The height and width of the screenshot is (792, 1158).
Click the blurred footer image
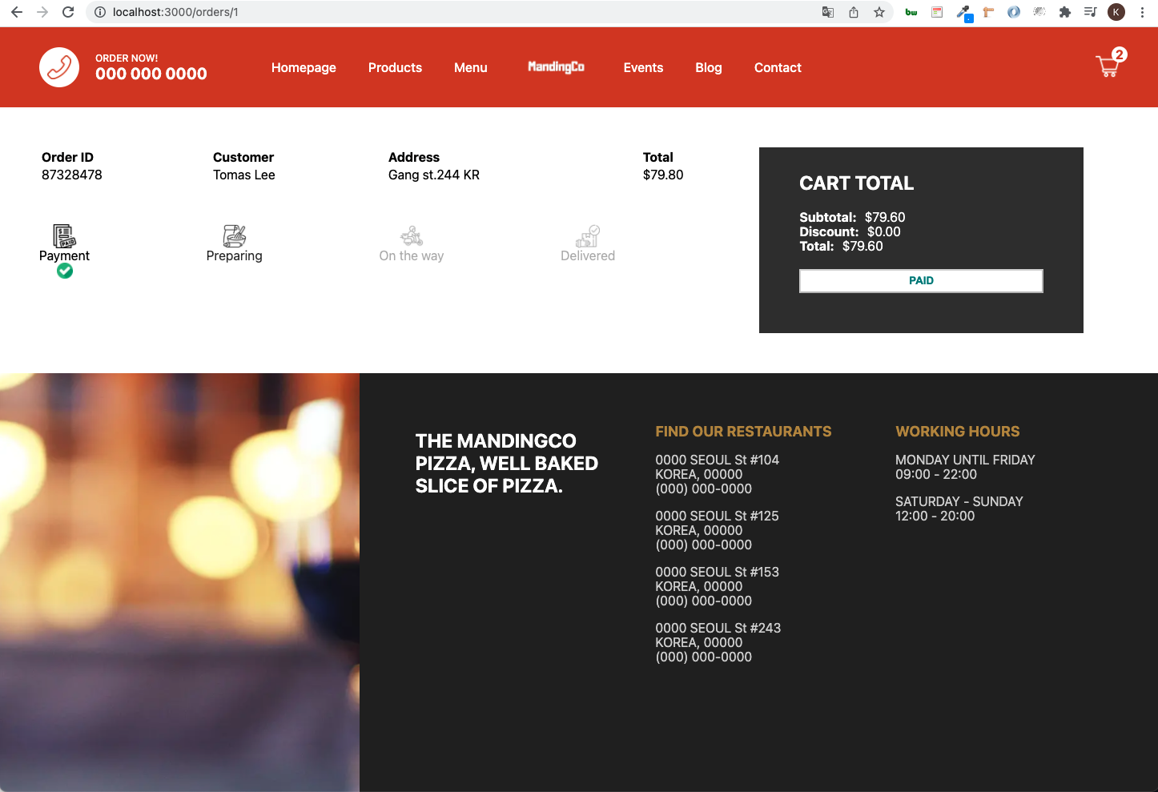click(179, 582)
